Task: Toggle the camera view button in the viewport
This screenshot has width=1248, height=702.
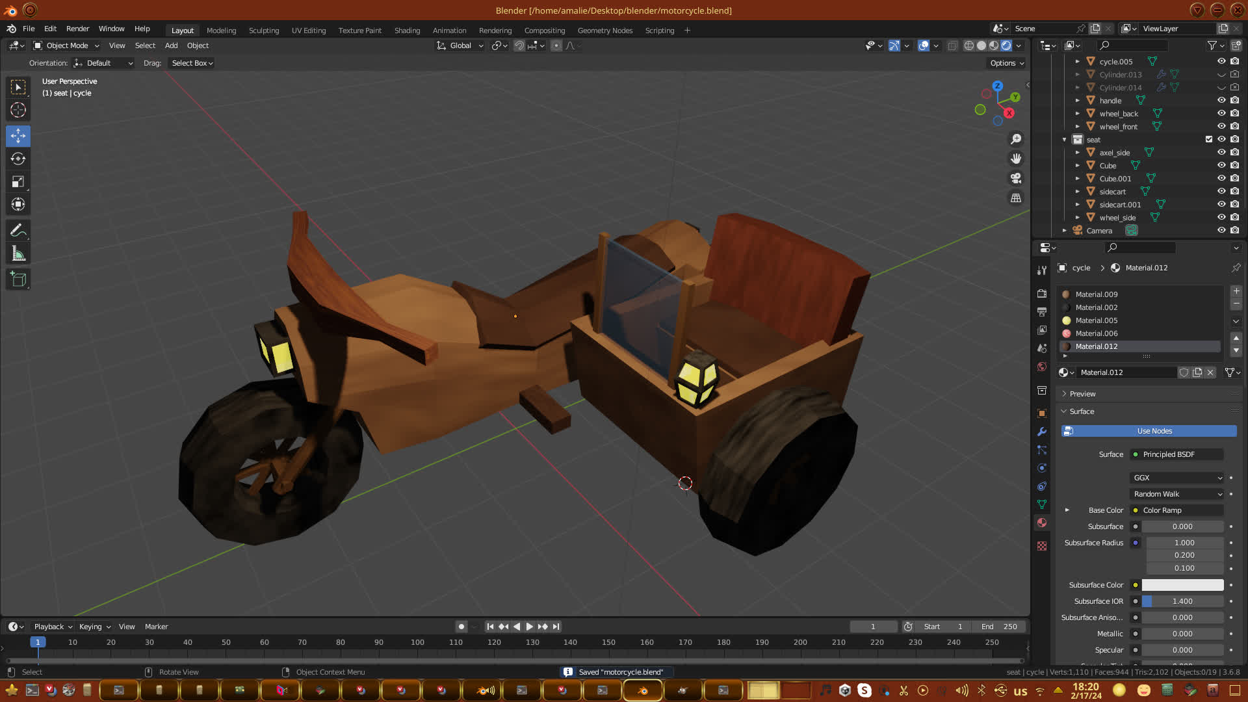Action: pos(1016,178)
